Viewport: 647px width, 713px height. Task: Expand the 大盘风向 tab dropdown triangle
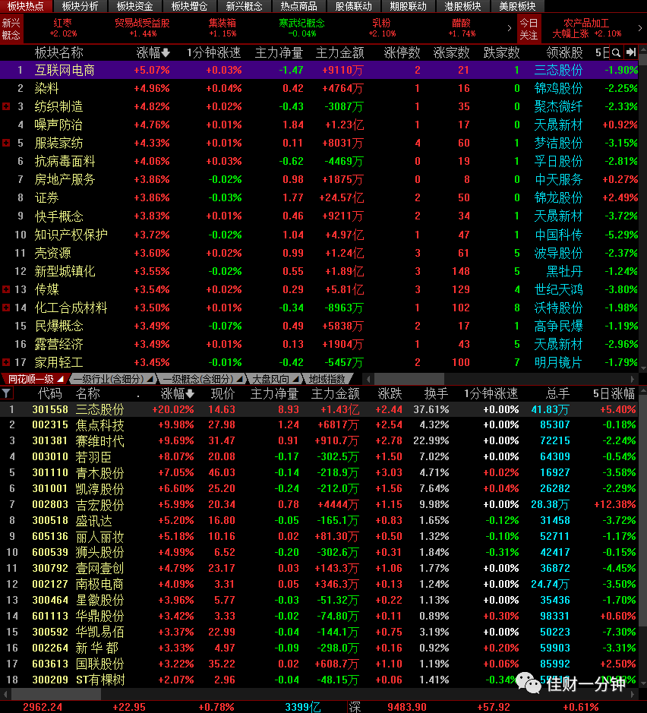[295, 379]
